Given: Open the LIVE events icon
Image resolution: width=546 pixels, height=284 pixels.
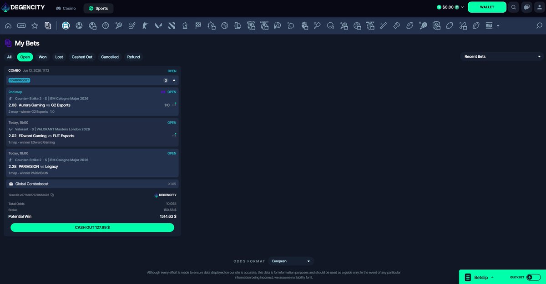Looking at the screenshot, I should click(x=21, y=26).
